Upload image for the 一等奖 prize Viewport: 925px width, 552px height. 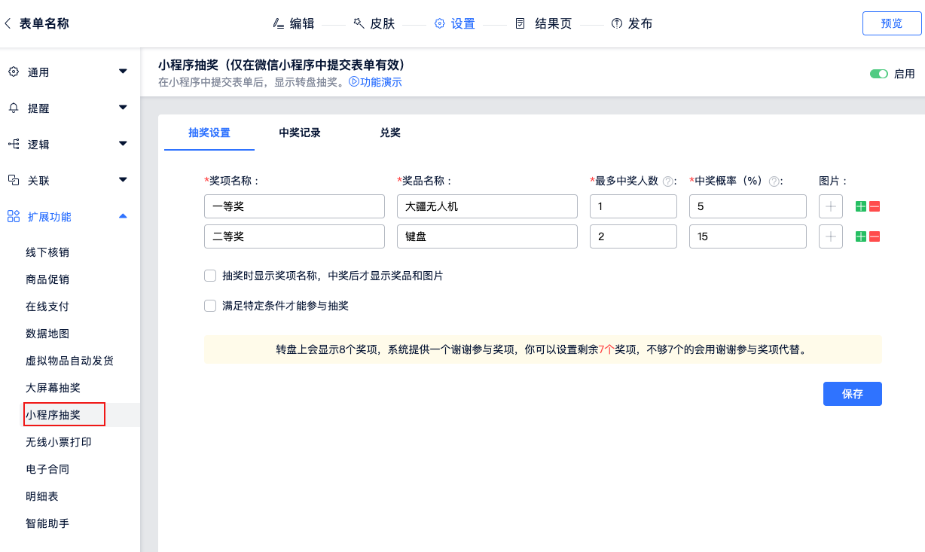coord(831,206)
